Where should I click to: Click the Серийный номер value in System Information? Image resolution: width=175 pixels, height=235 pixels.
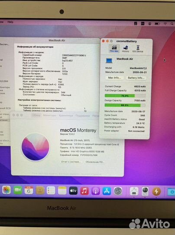tap(74, 55)
